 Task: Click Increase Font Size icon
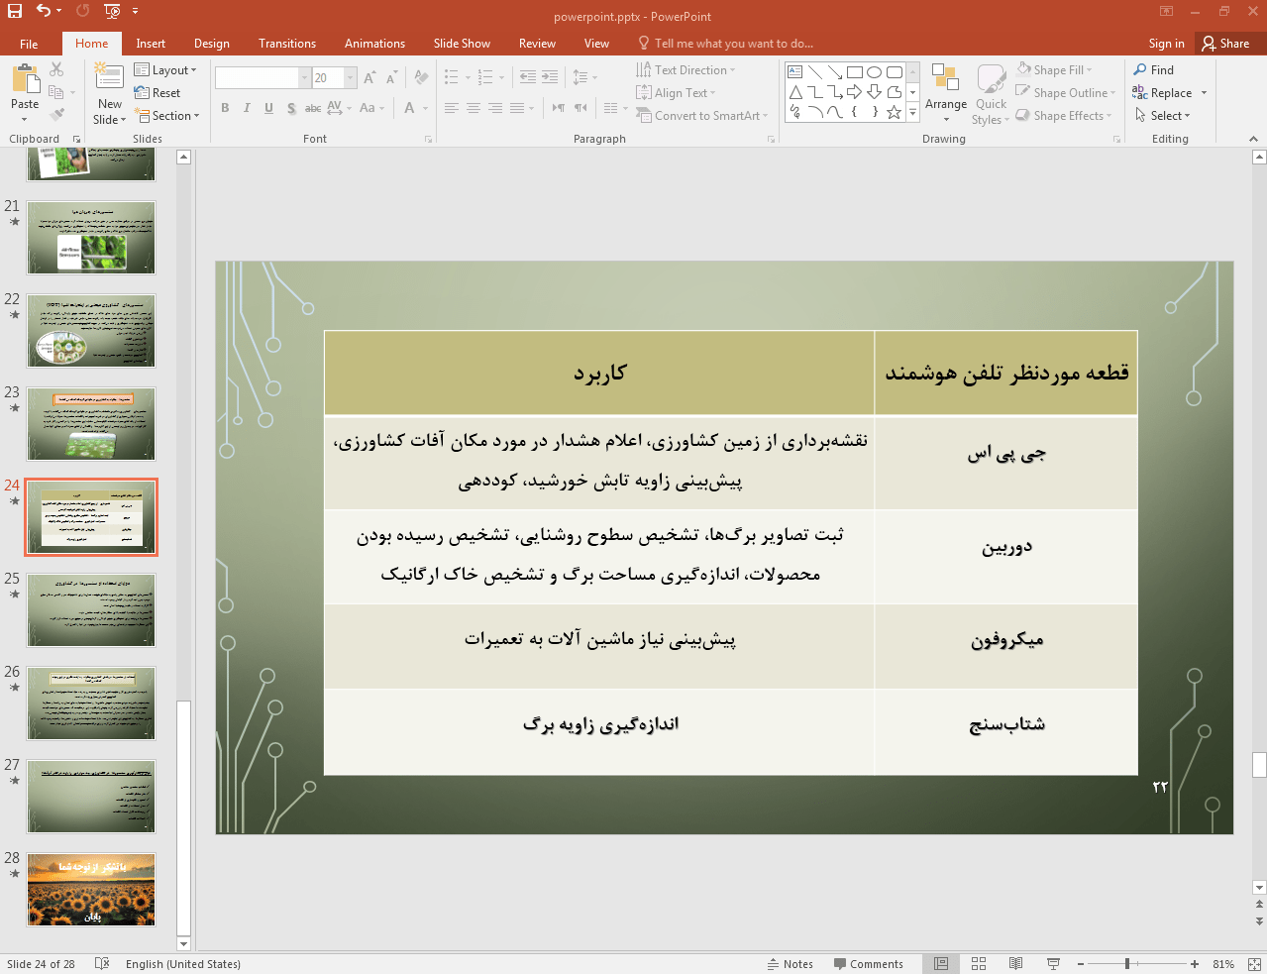coord(370,77)
